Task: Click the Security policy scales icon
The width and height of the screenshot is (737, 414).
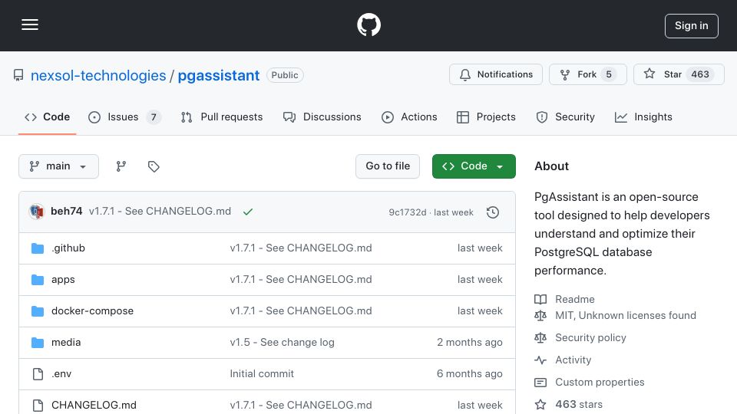Action: (x=540, y=338)
